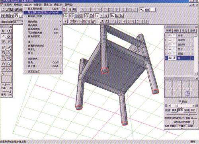This screenshot has height=144, width=199.
Task: Click the number 7 button in the numbered toolbar
Action: coord(138,21)
